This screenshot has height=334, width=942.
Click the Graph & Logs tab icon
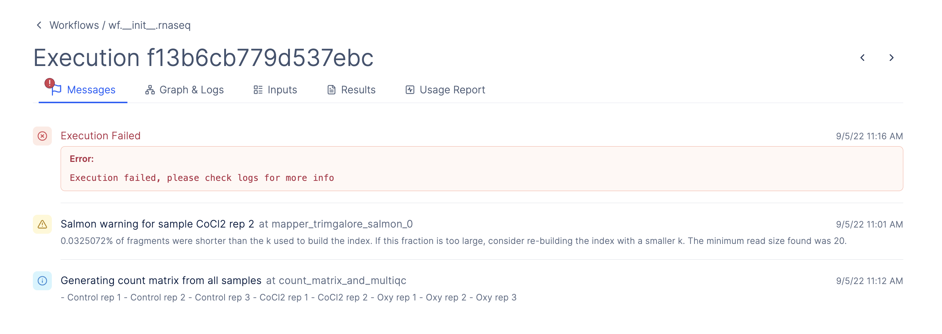pos(150,90)
